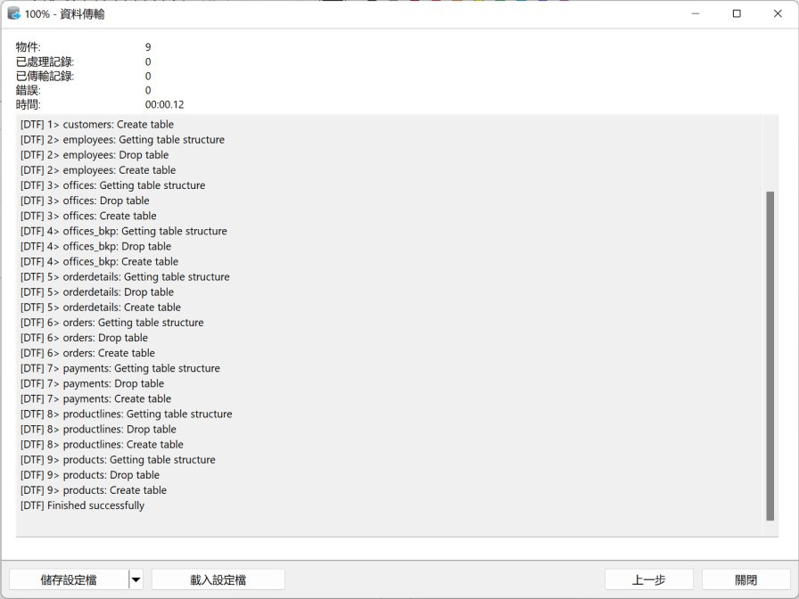Image resolution: width=799 pixels, height=599 pixels.
Task: Select 'orderdetails: Getting table structure' log line
Action: pos(125,277)
